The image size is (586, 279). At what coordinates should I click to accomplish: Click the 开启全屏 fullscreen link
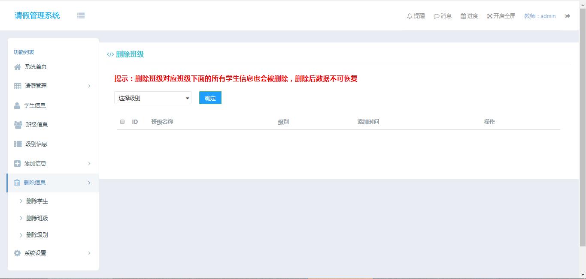coord(501,16)
